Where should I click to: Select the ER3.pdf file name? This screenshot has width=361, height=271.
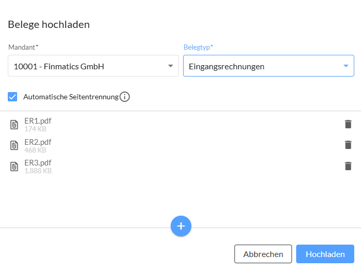click(x=38, y=163)
